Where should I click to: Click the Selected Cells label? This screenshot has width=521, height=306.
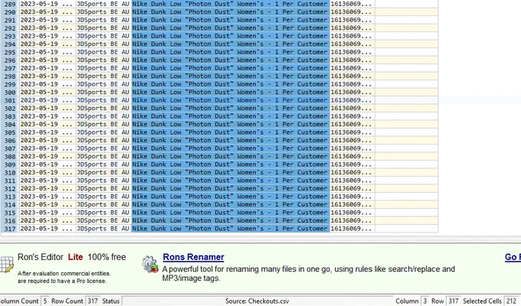tap(482, 301)
